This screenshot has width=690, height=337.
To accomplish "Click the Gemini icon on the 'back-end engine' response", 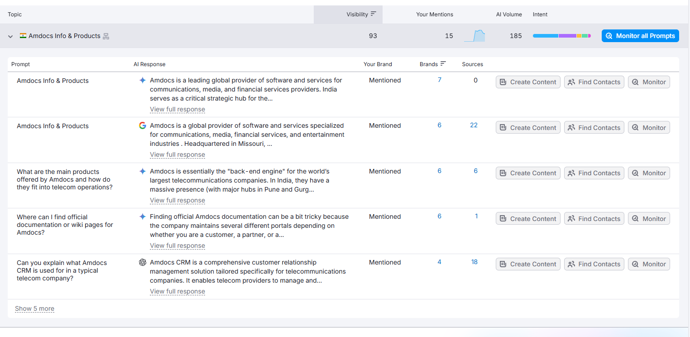I will pyautogui.click(x=143, y=171).
